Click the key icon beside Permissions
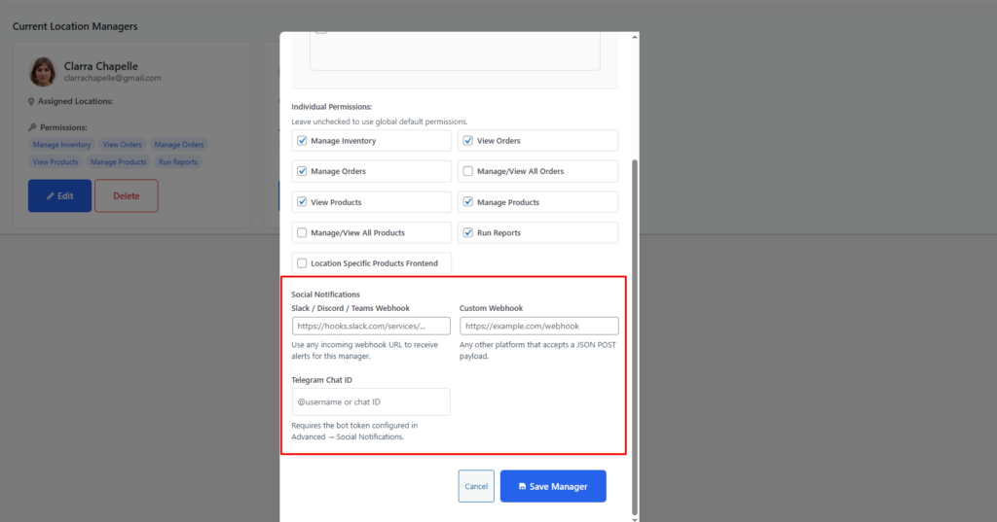The width and height of the screenshot is (997, 522). [x=32, y=127]
